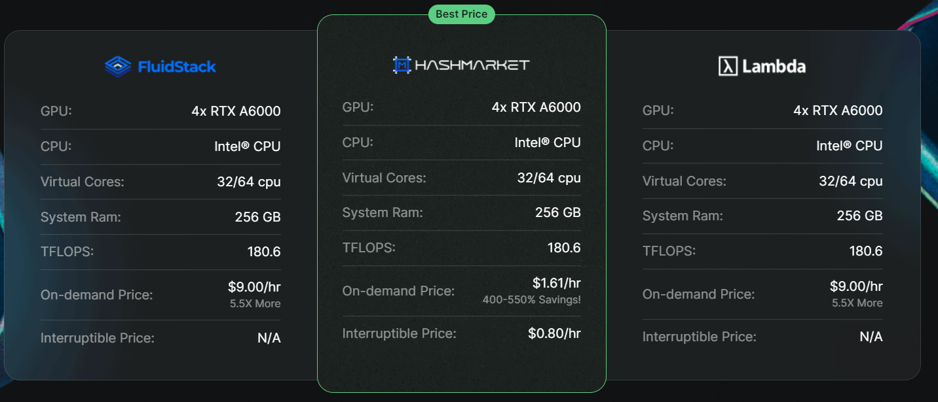Click the FluidStack brand name text
This screenshot has width=938, height=402.
point(177,66)
